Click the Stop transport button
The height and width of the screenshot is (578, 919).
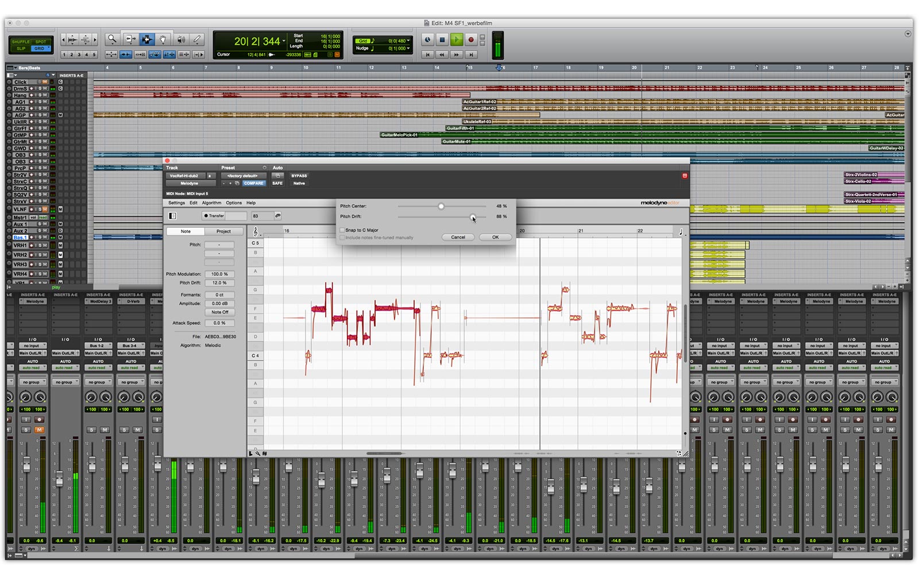pos(442,40)
